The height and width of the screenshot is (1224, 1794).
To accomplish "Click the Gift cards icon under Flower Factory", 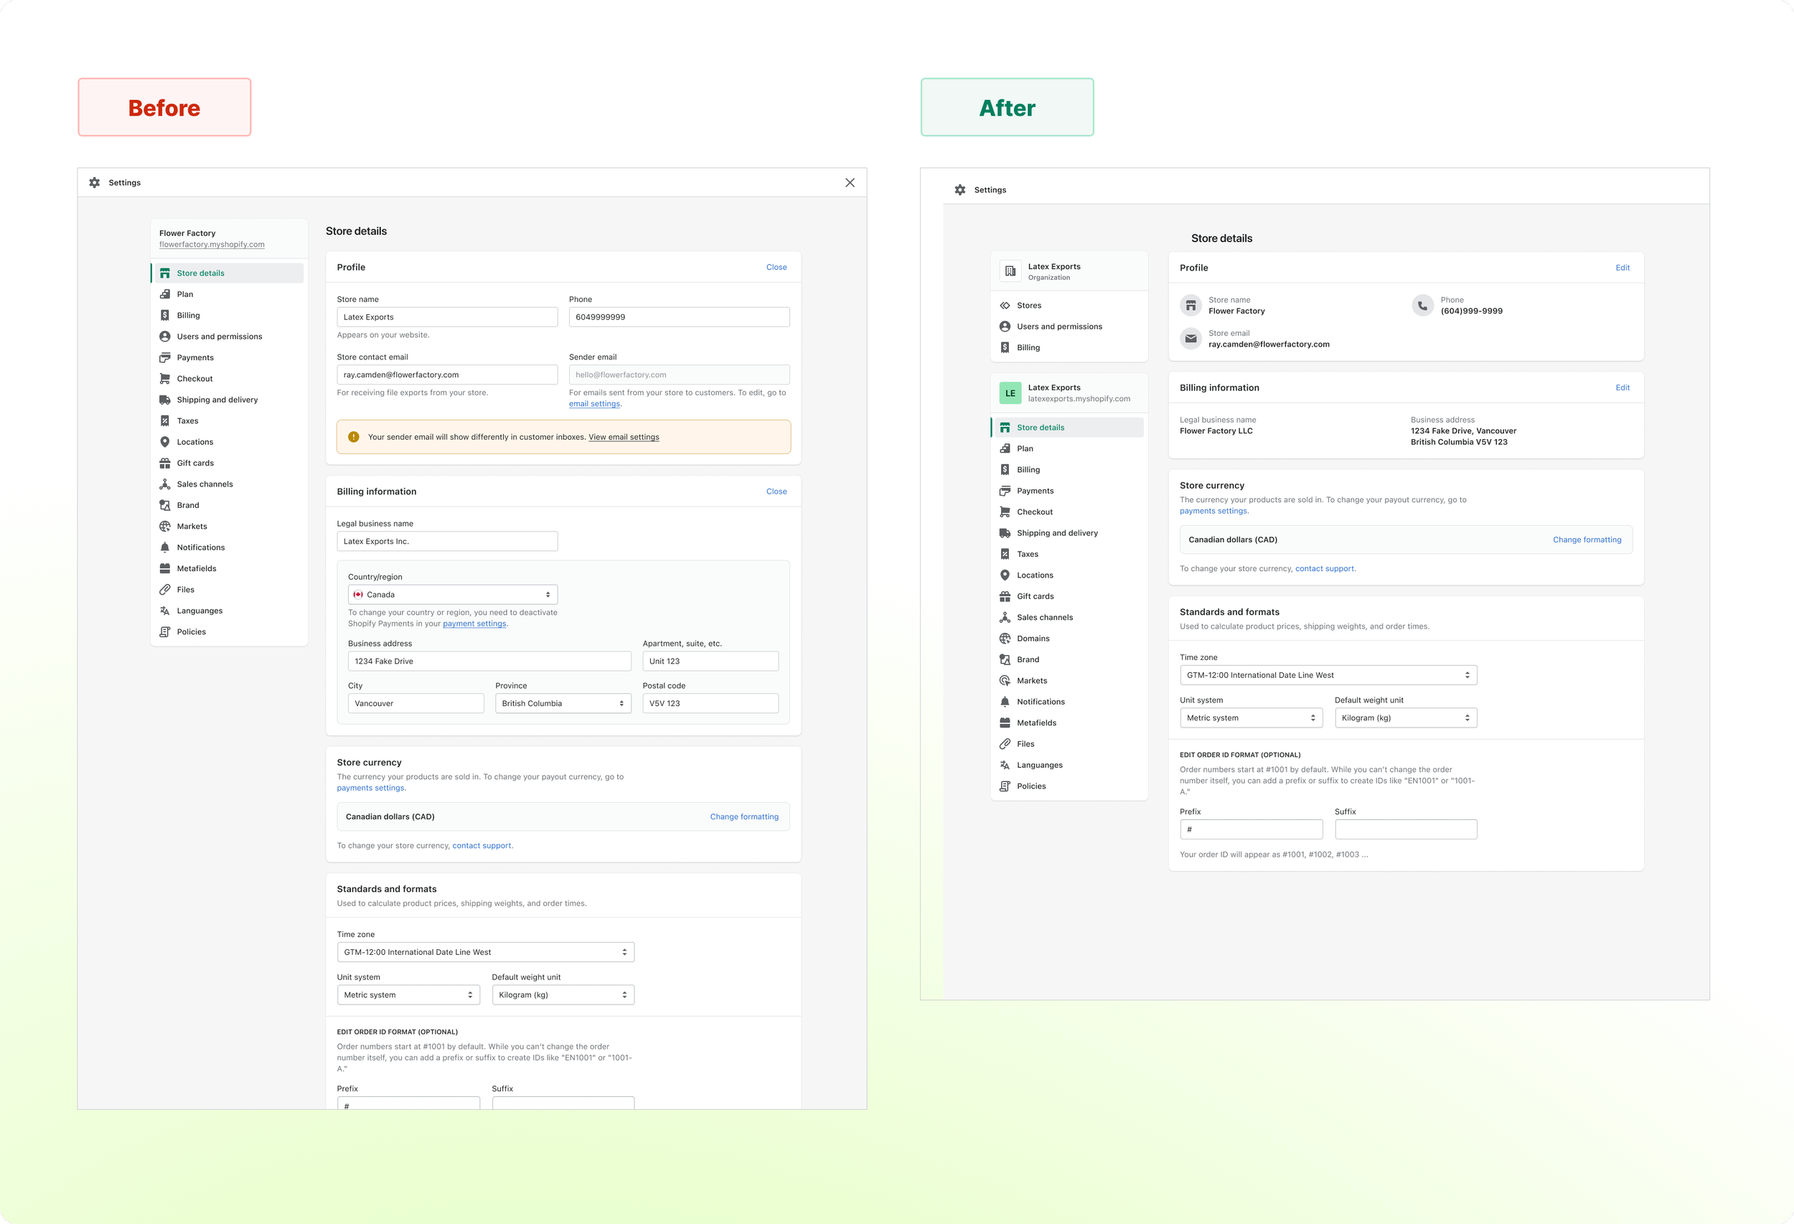I will pyautogui.click(x=164, y=463).
